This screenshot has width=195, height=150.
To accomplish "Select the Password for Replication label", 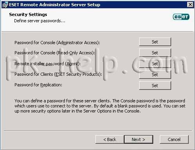I will pyautogui.click(x=38, y=85).
